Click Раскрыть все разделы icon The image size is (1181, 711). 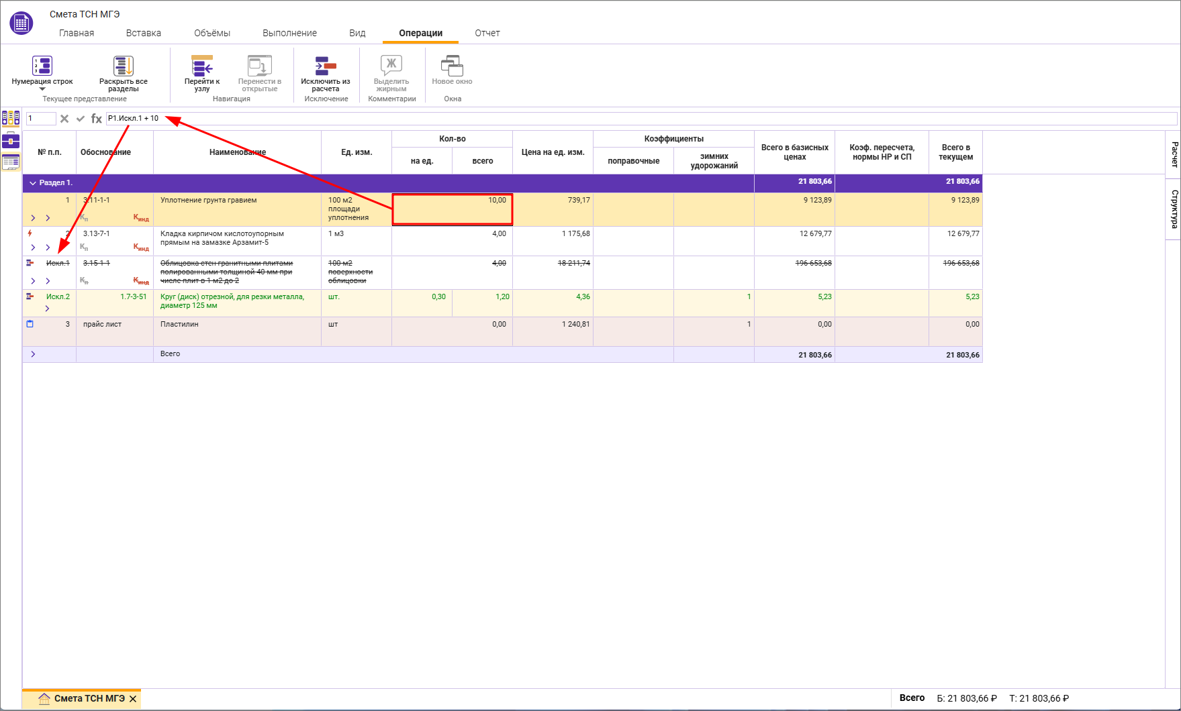click(124, 66)
